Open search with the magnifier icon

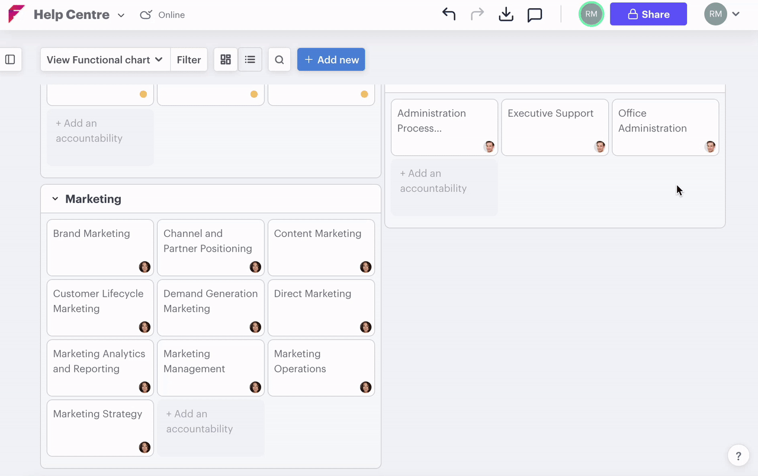coord(280,60)
